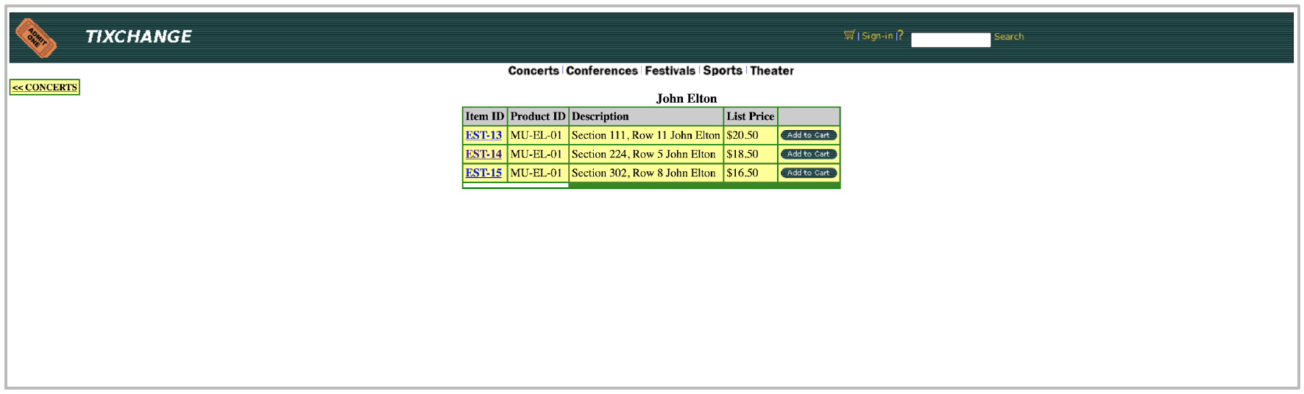This screenshot has width=1304, height=394.
Task: Add the $20.50 ticket to cart
Action: pyautogui.click(x=809, y=135)
